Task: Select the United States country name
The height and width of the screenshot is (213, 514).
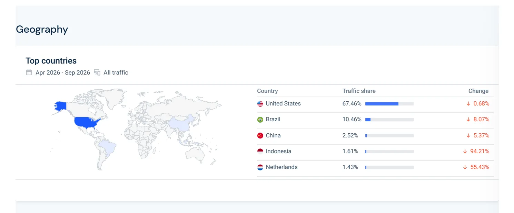Action: click(x=283, y=104)
